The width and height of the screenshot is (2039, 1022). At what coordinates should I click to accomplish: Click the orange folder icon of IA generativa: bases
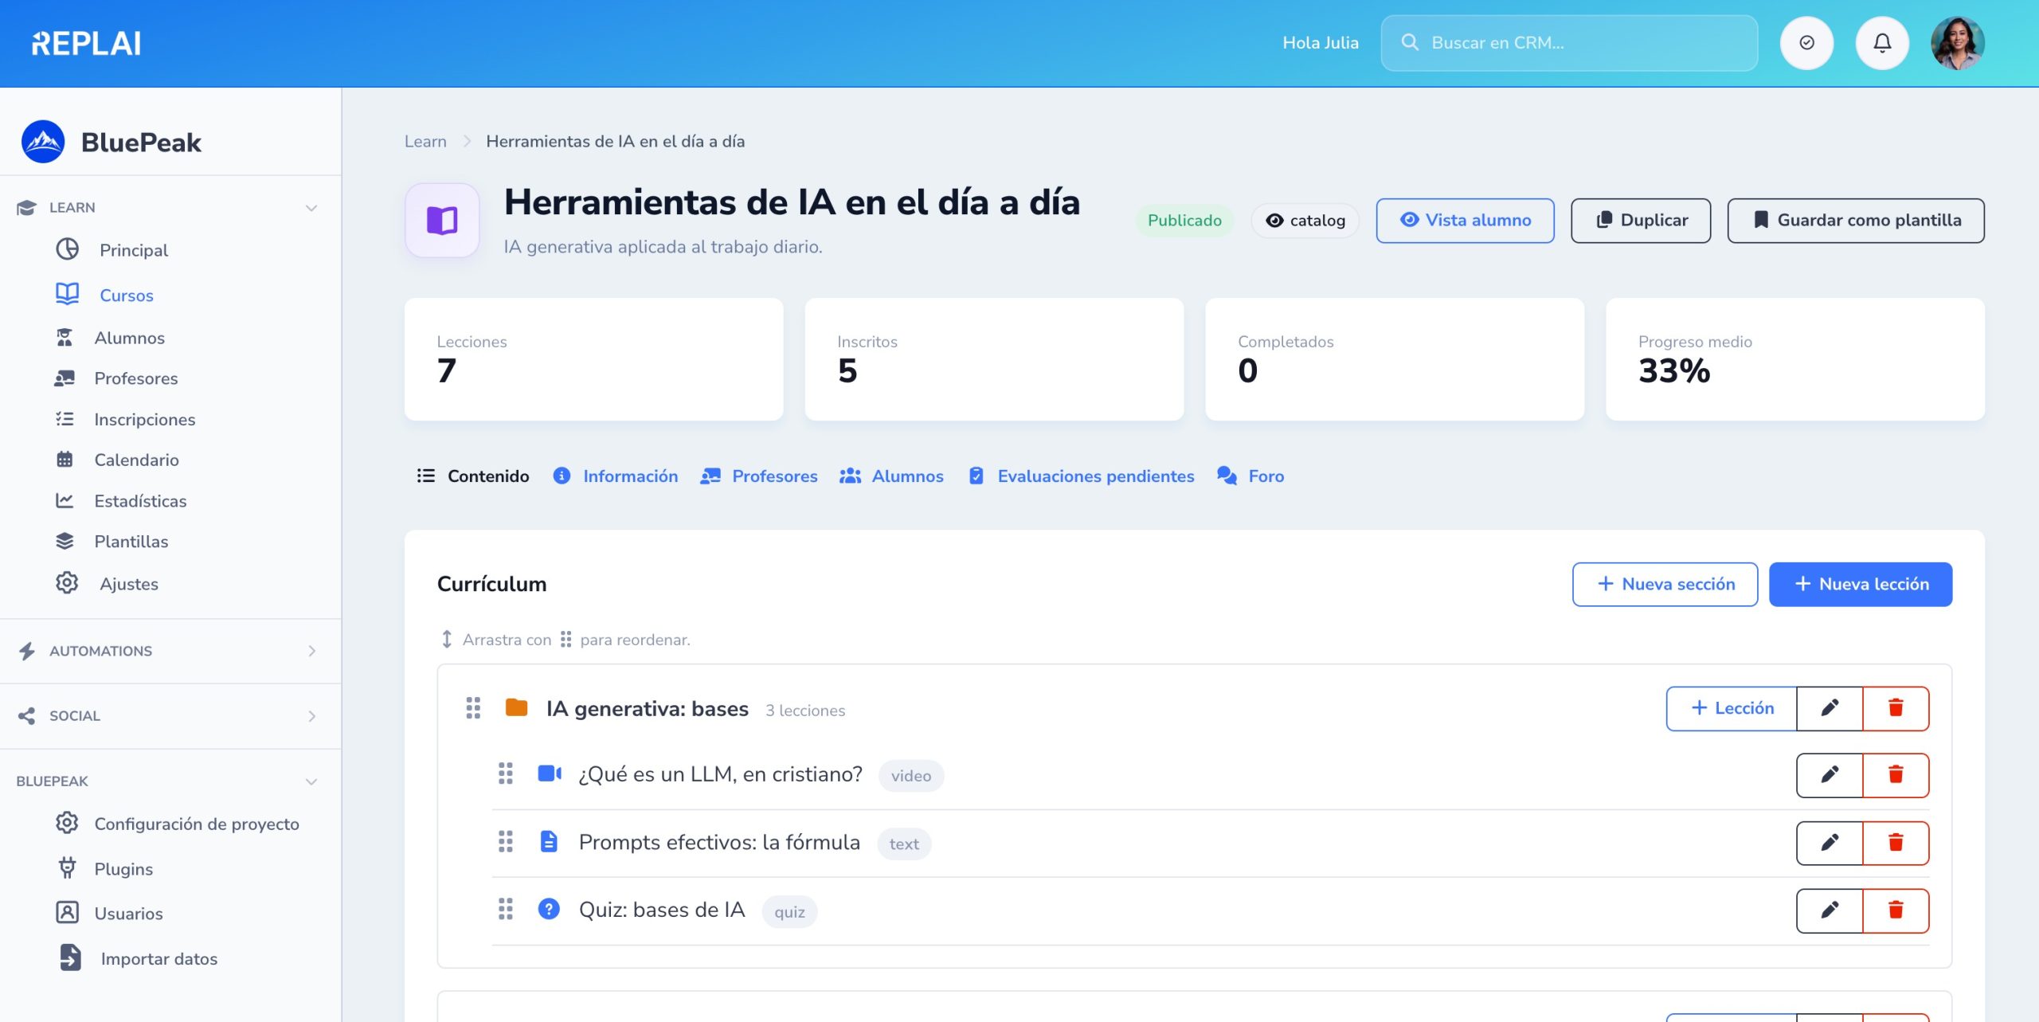[516, 707]
